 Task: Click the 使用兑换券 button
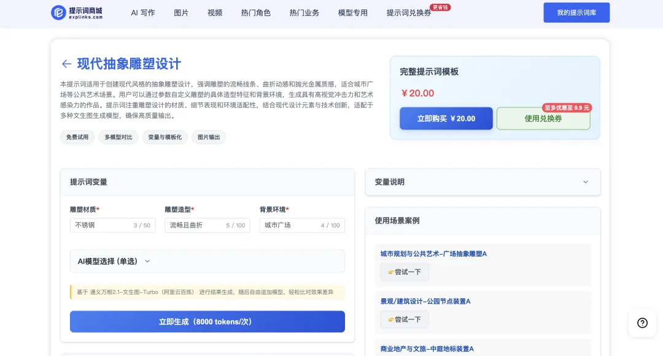[543, 118]
